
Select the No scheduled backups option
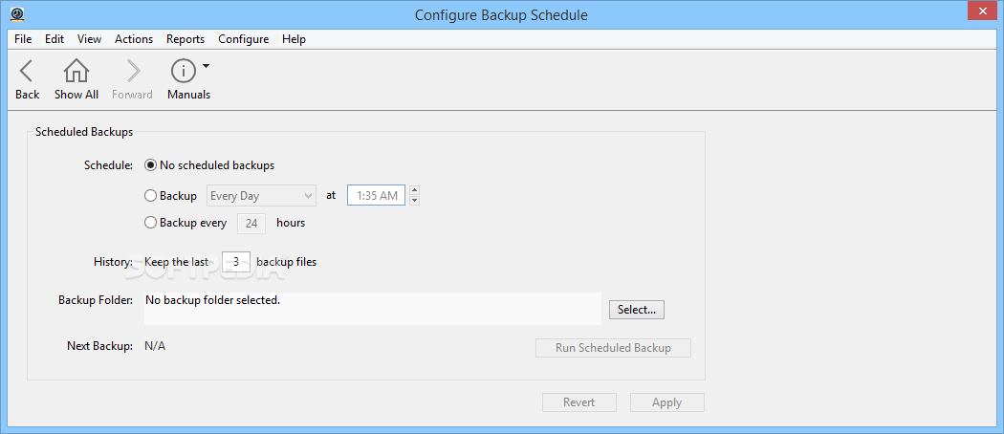(x=151, y=165)
